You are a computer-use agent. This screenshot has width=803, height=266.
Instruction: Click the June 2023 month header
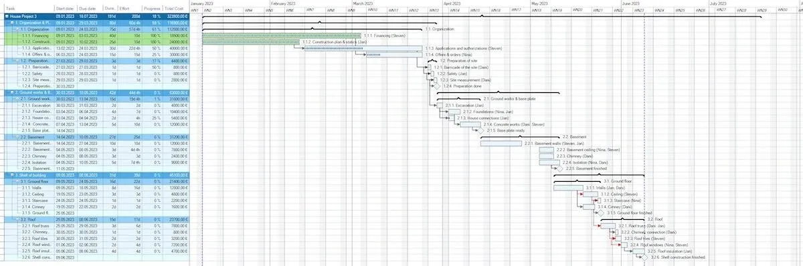coord(630,3)
